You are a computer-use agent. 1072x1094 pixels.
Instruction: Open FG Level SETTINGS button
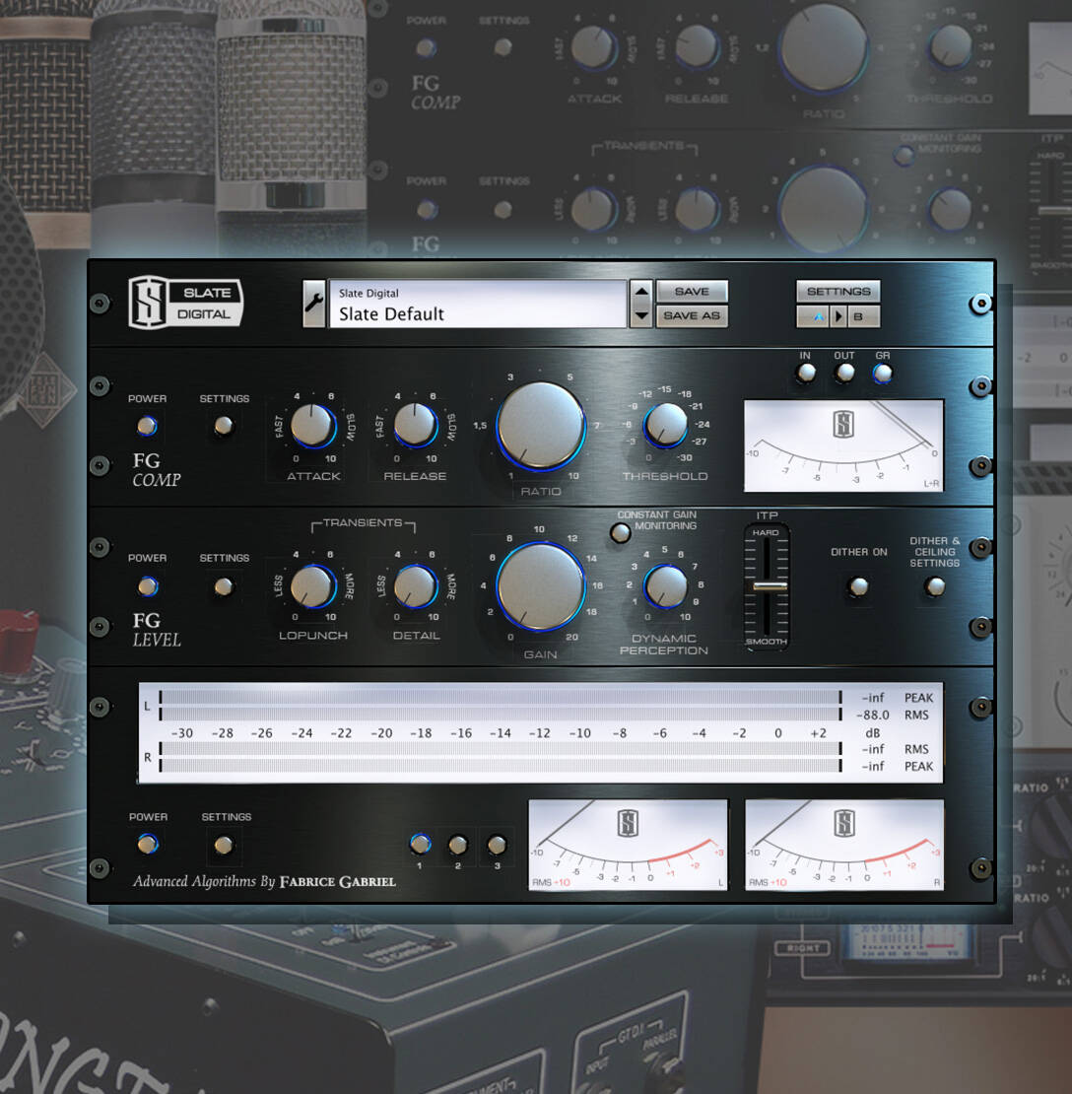[224, 586]
